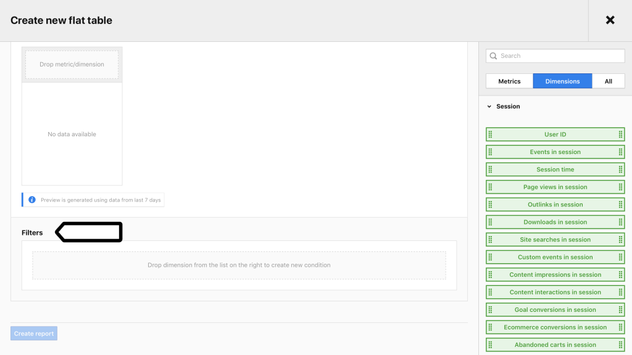Image resolution: width=632 pixels, height=355 pixels.
Task: Grab right drag handle of Goal conversions in session
Action: click(620, 309)
